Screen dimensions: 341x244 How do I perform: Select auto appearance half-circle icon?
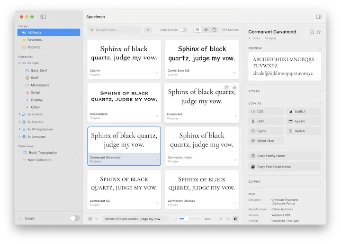pos(235,219)
